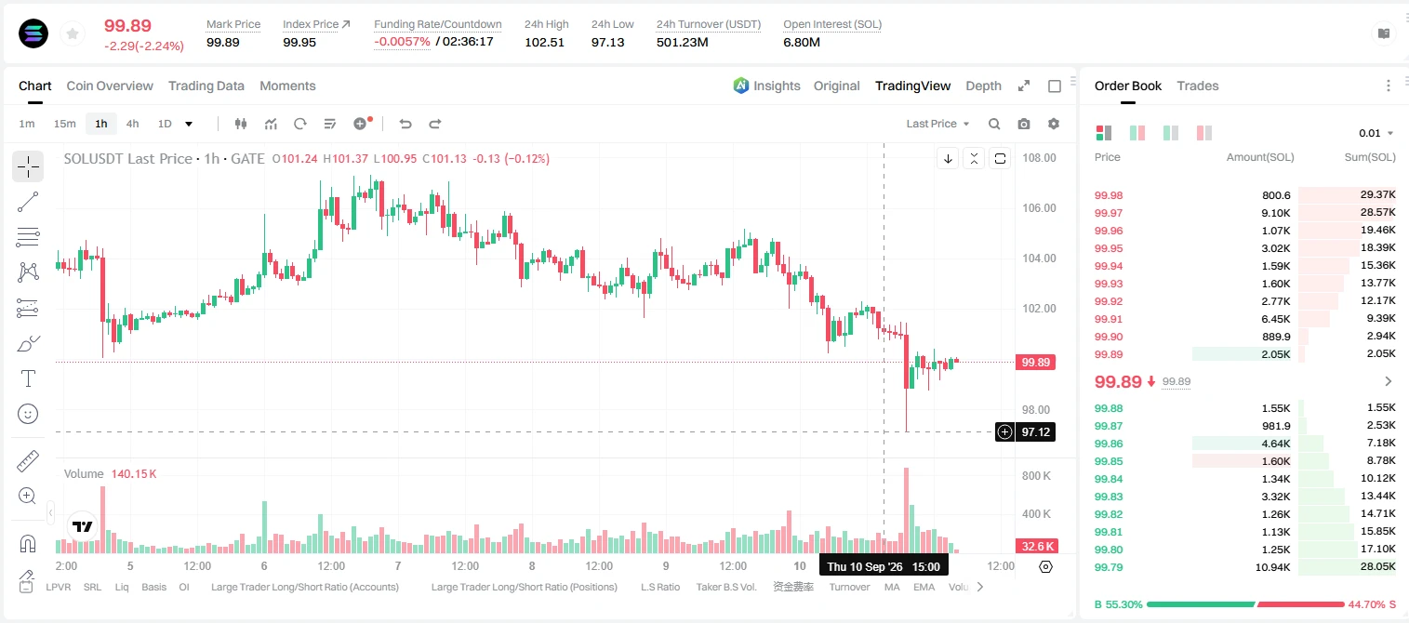The image size is (1409, 623).
Task: Open the candlestick chart type selector
Action: click(x=241, y=124)
